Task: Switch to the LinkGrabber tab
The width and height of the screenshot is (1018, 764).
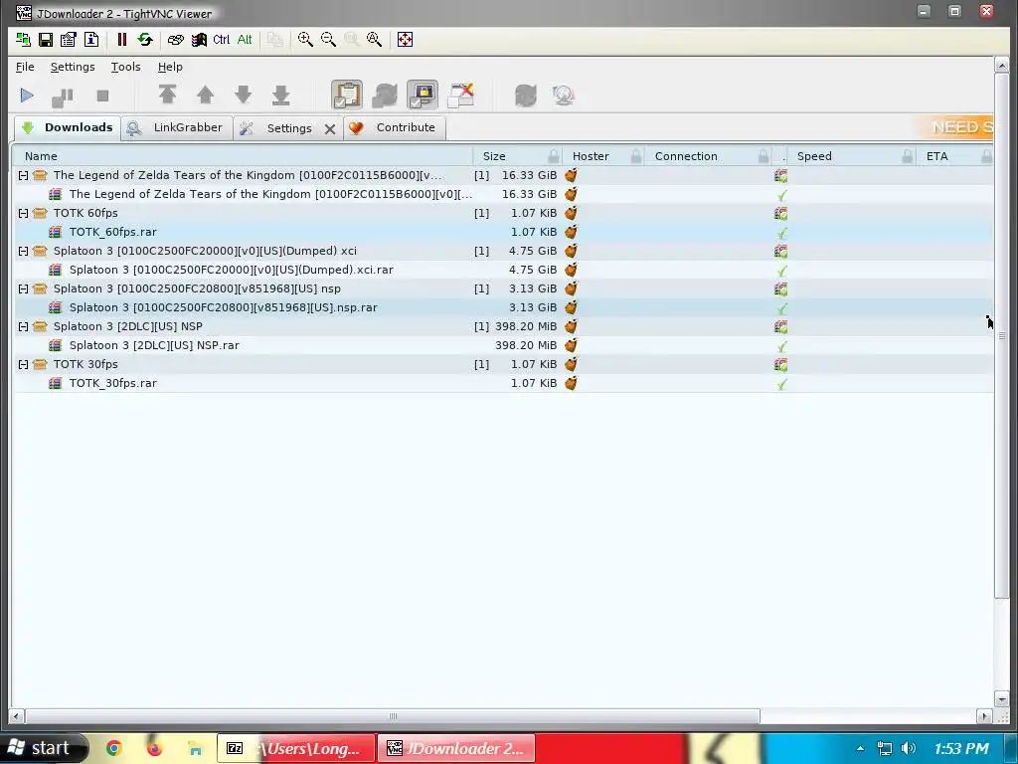Action: click(x=176, y=128)
